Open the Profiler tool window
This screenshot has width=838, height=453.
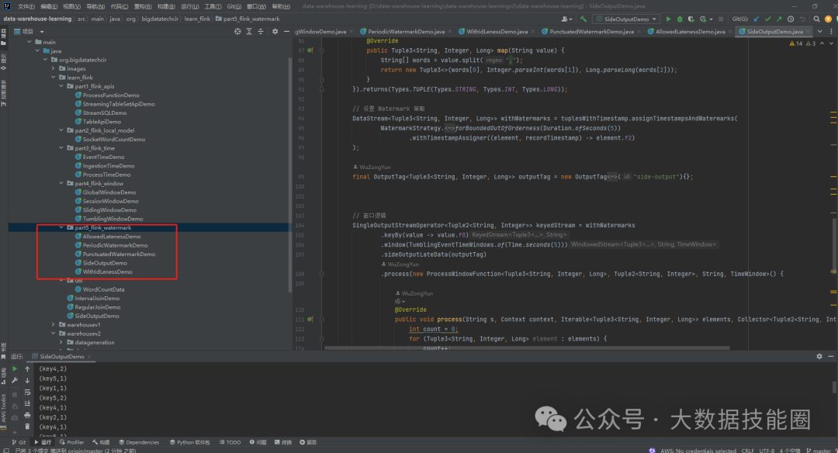tap(72, 442)
